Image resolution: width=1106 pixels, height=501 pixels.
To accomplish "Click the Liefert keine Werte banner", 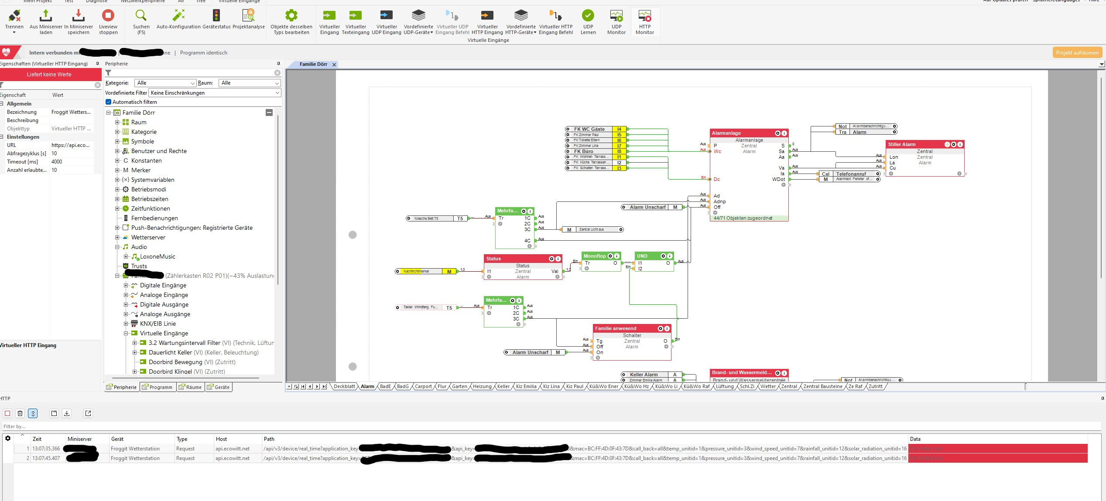I will pyautogui.click(x=51, y=75).
